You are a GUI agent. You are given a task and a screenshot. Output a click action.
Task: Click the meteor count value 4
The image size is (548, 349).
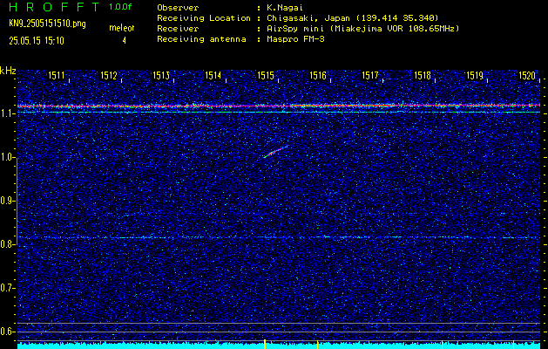[124, 41]
